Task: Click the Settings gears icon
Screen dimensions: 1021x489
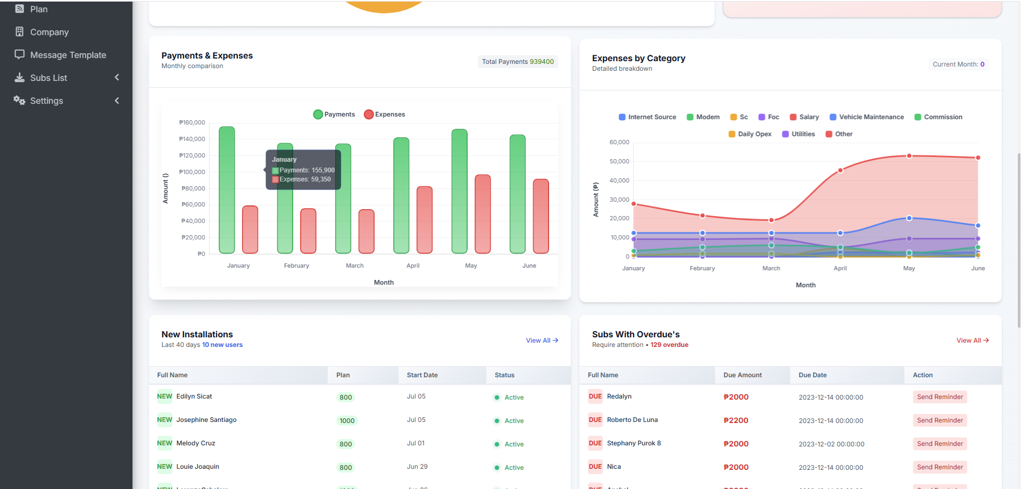Action: (20, 100)
